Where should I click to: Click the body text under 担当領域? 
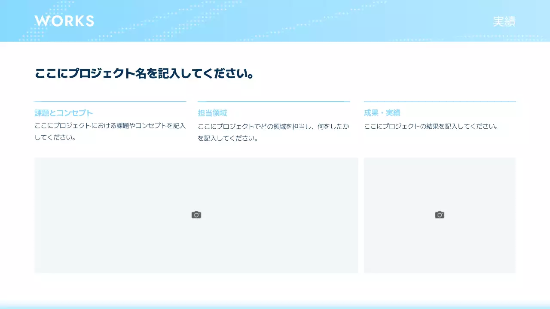[273, 132]
